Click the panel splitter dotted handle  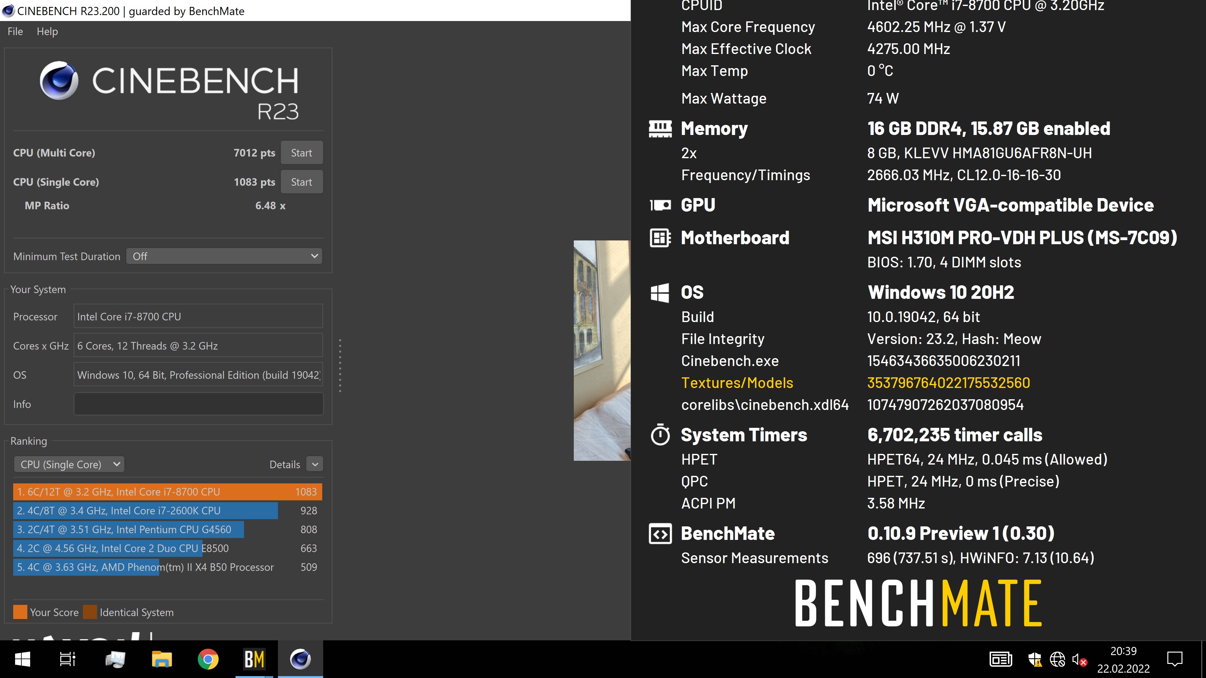[x=340, y=365]
